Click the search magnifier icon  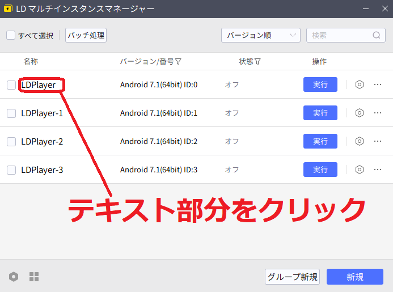coord(377,35)
